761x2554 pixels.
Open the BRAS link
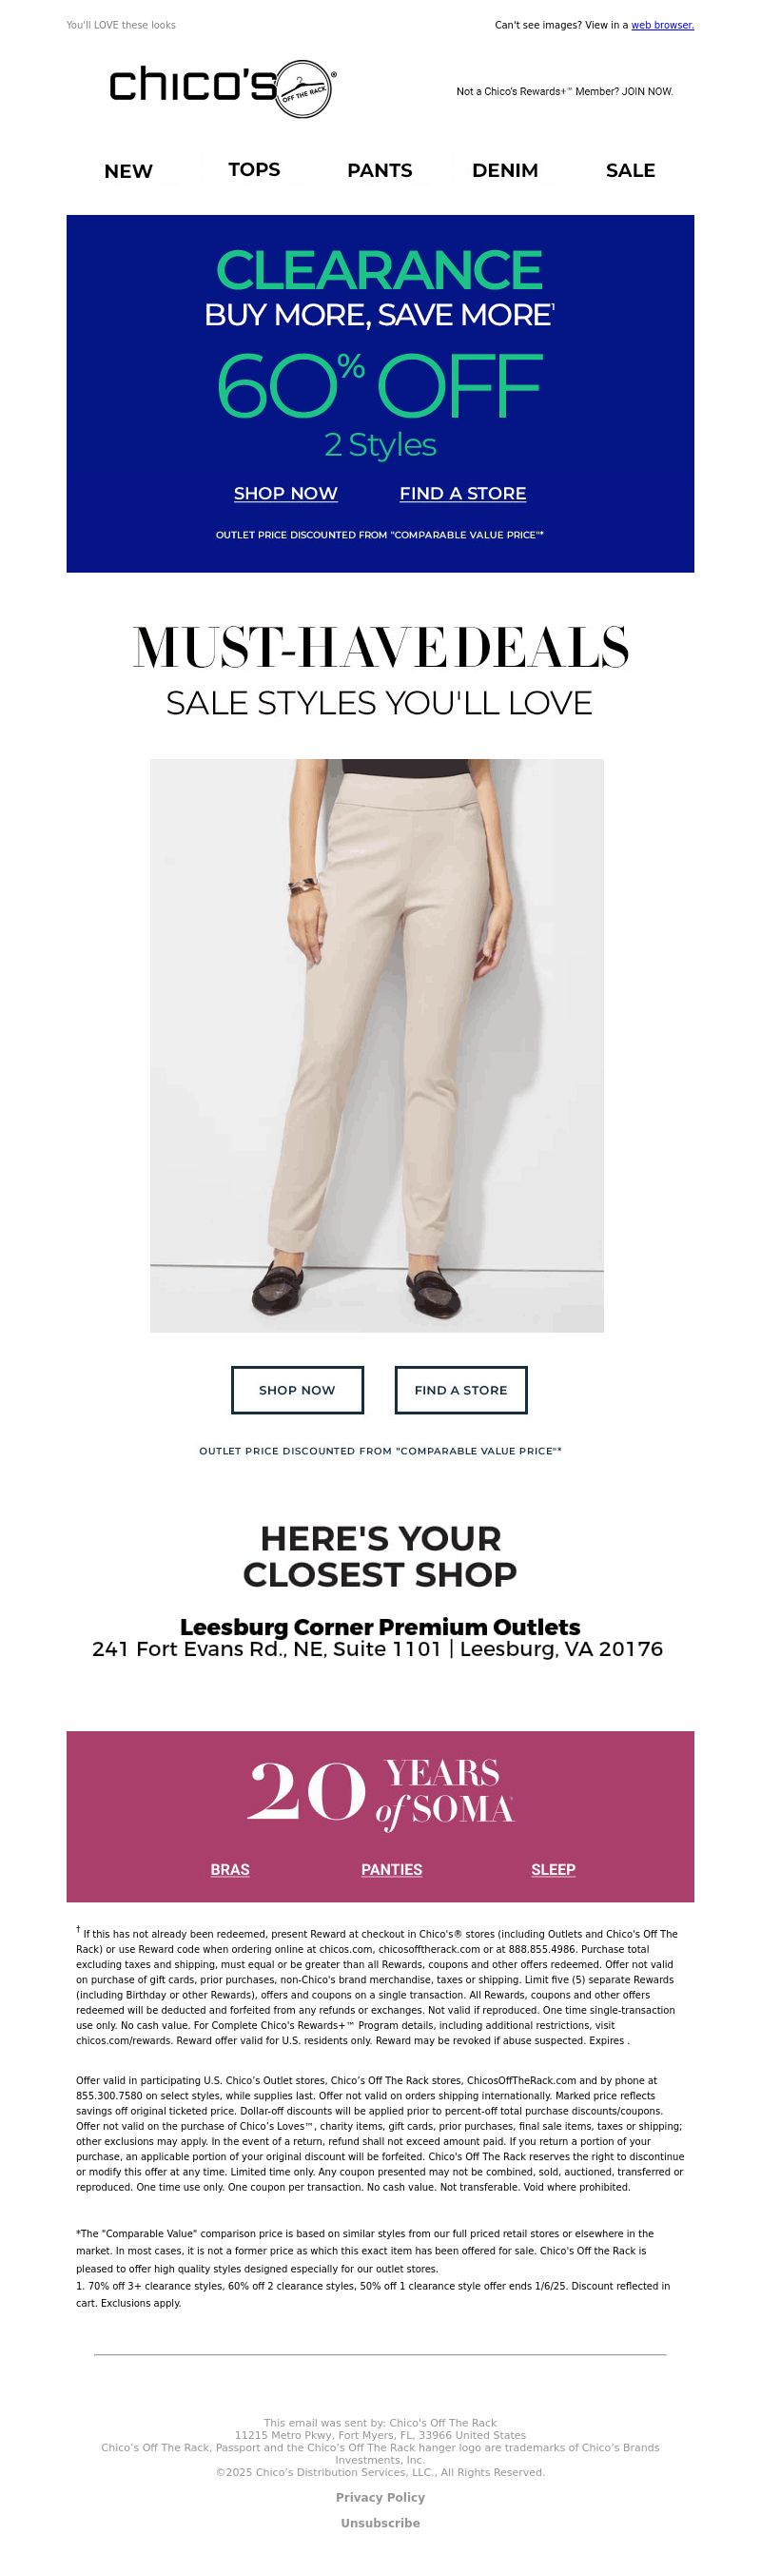coord(230,1869)
